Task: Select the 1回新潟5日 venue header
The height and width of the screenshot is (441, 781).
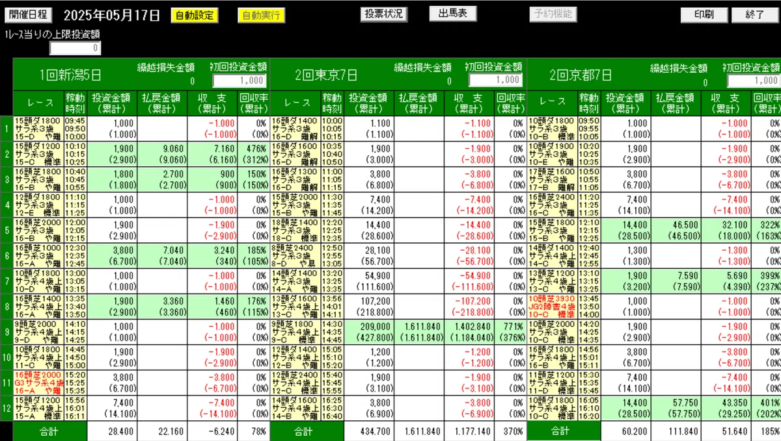Action: (x=71, y=75)
